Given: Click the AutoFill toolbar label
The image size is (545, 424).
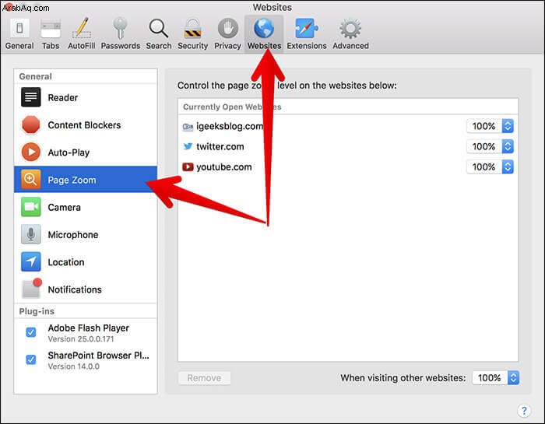Looking at the screenshot, I should pyautogui.click(x=82, y=46).
